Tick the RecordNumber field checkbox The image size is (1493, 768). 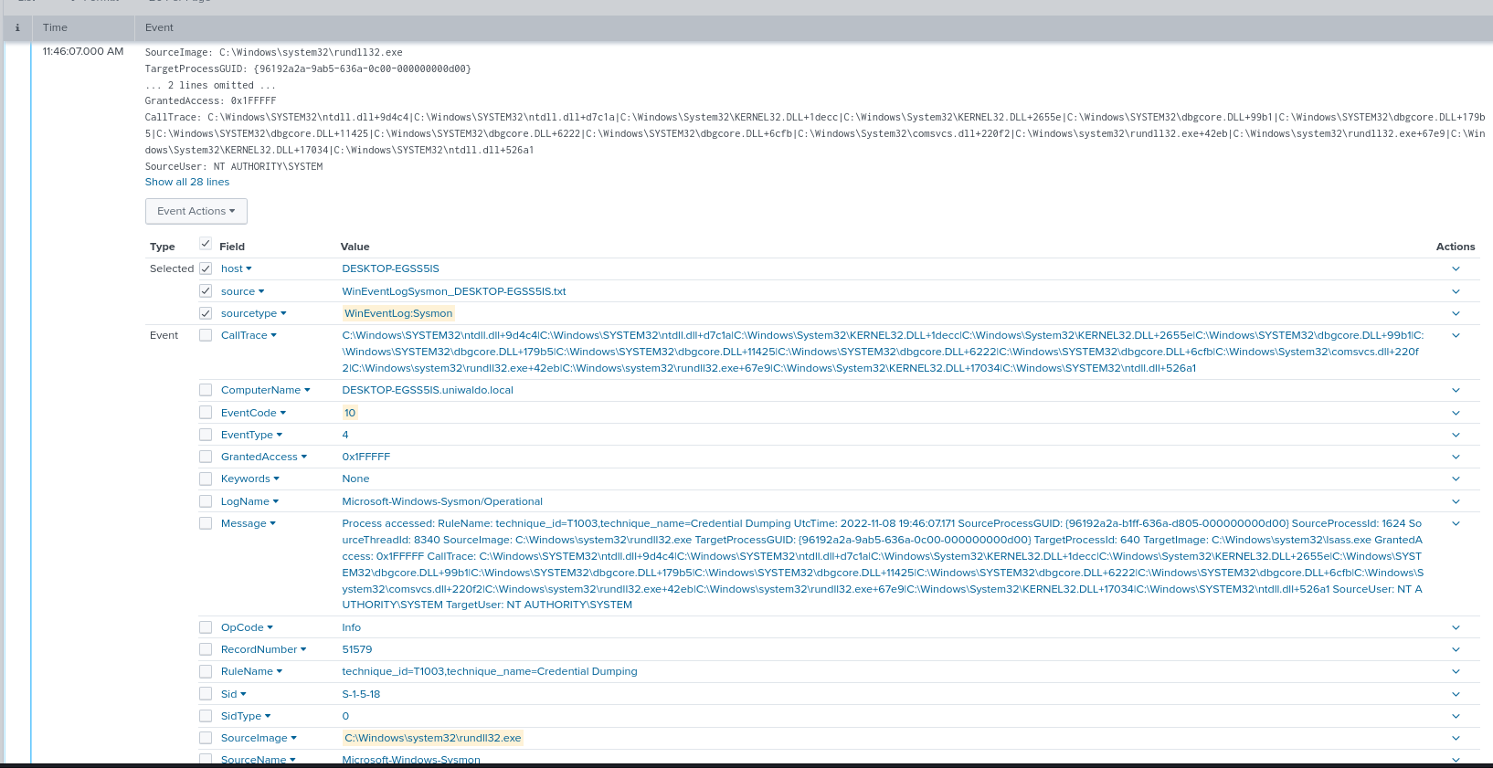[x=206, y=649]
